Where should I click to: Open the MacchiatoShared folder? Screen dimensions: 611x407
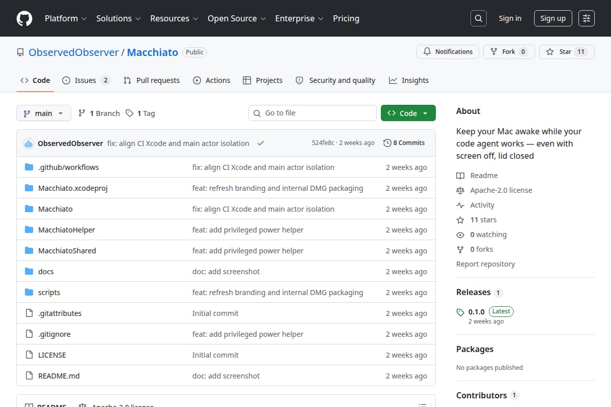[x=67, y=251]
